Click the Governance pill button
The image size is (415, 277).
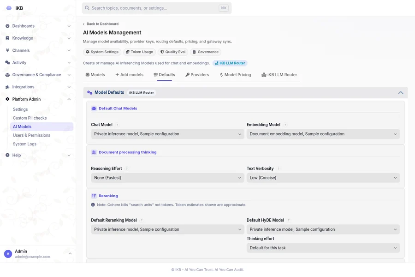[205, 52]
